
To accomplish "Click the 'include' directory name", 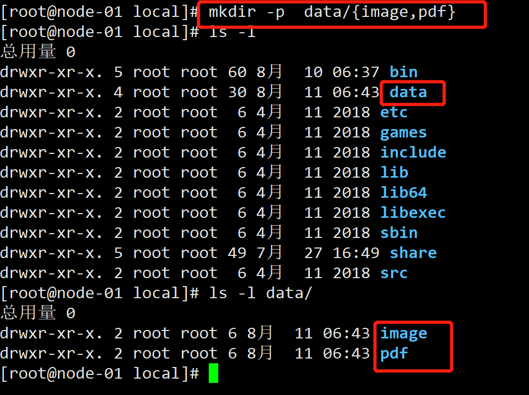I will 413,152.
